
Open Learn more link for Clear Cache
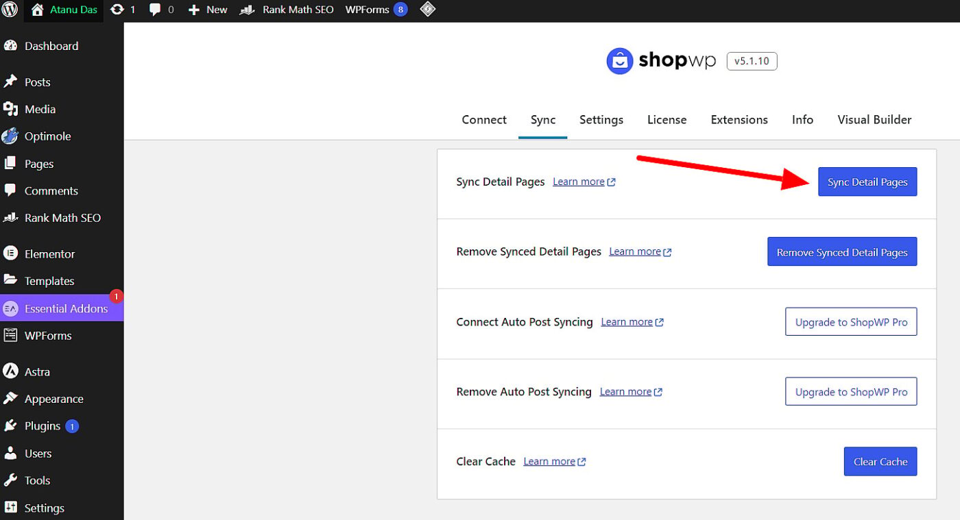coord(555,461)
